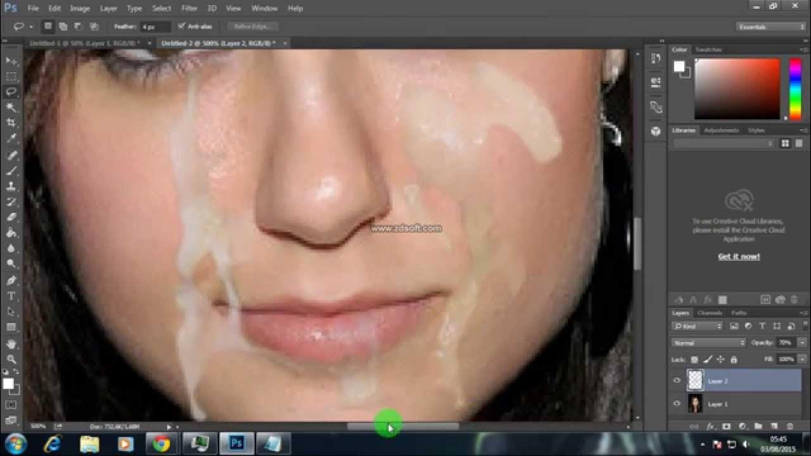
Task: Click the Create new group folder icon
Action: click(758, 426)
